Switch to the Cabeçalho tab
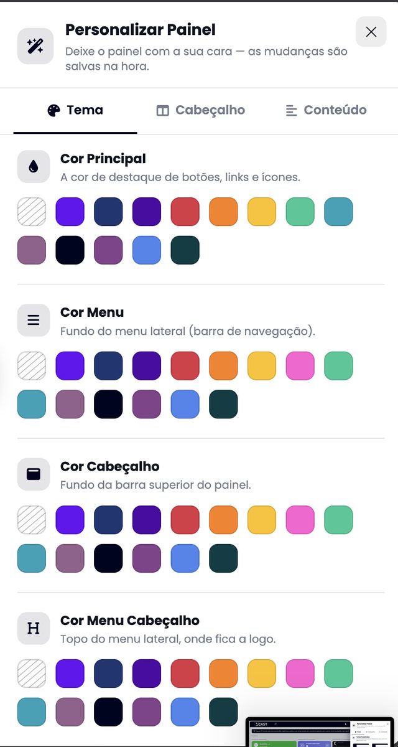Image resolution: width=398 pixels, height=747 pixels. [x=200, y=110]
